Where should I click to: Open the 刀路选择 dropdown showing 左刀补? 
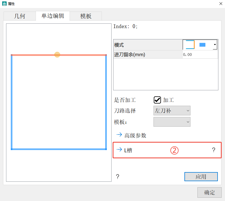click(172, 111)
